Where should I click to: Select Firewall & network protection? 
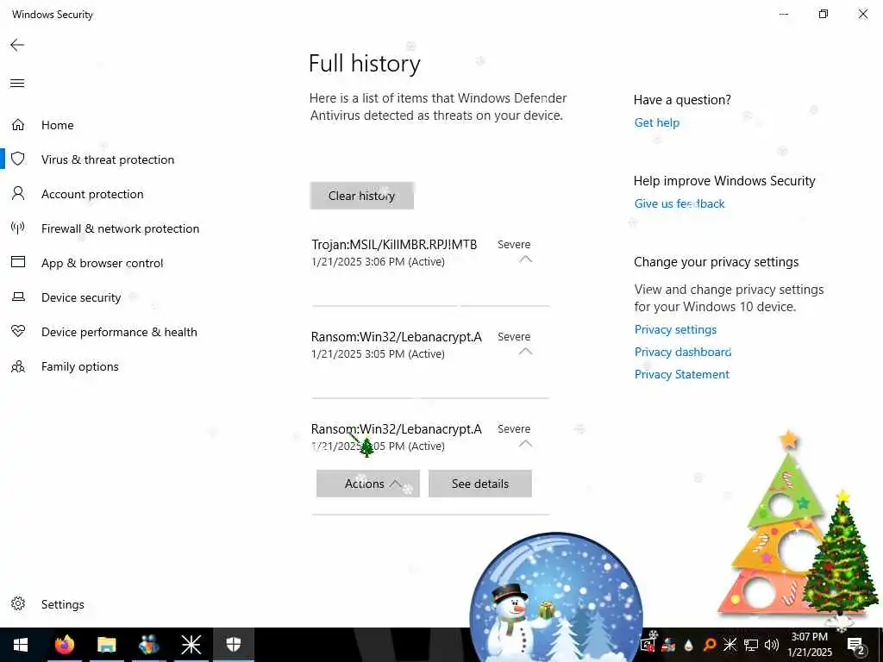pyautogui.click(x=120, y=228)
